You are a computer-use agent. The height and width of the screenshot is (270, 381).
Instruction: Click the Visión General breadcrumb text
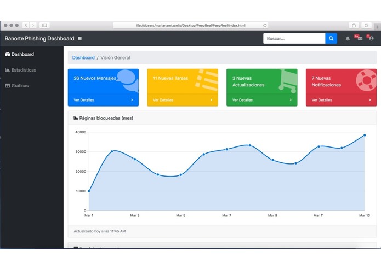click(x=115, y=57)
